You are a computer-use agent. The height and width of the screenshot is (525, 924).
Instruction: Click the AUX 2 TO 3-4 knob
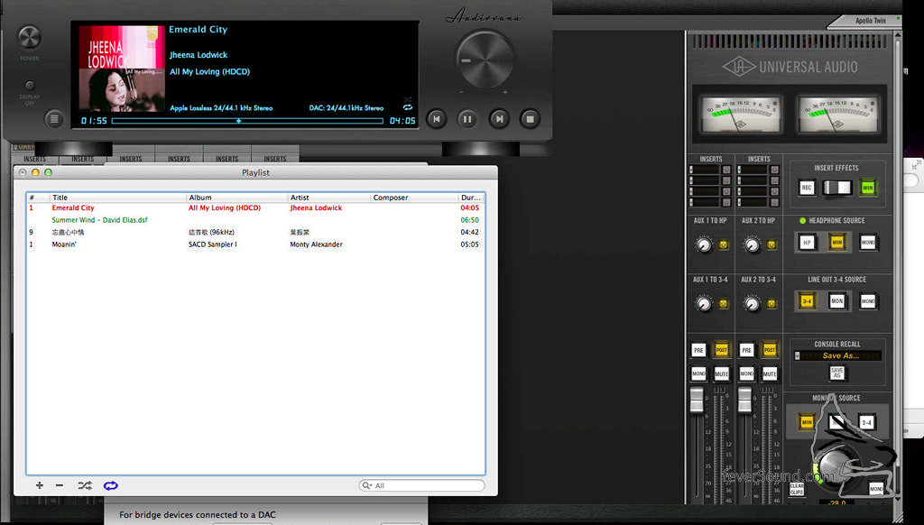tap(752, 303)
